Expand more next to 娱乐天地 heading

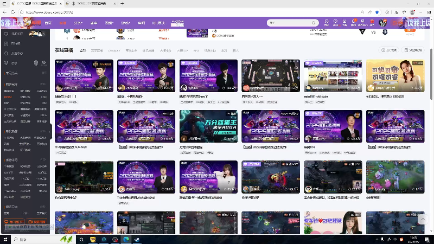pos(43,207)
